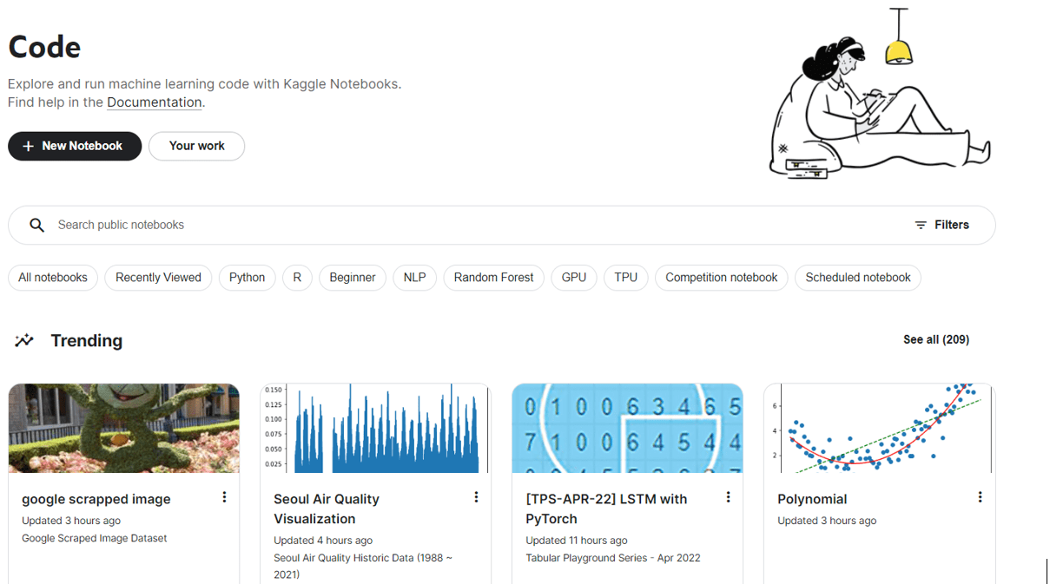Open three-dot menu on Polynomial card

point(980,497)
